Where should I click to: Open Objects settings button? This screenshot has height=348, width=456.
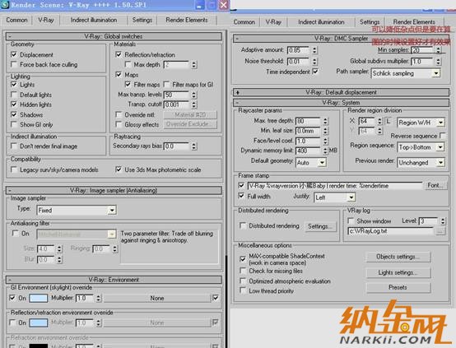398,257
